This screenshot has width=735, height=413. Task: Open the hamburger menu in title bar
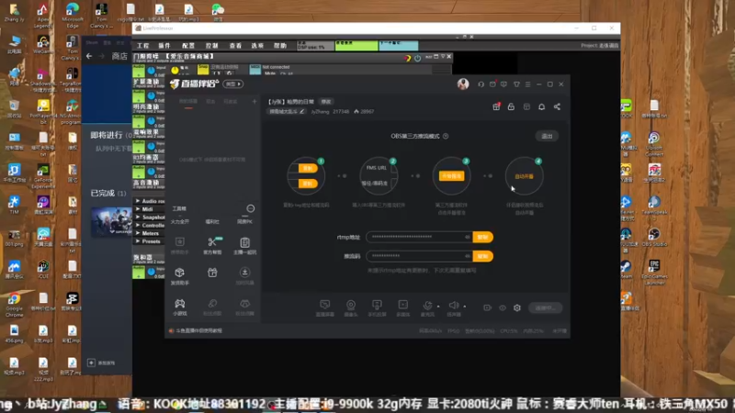(527, 84)
